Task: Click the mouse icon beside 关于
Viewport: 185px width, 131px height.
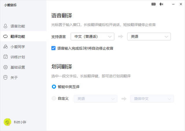Action: click(5, 78)
